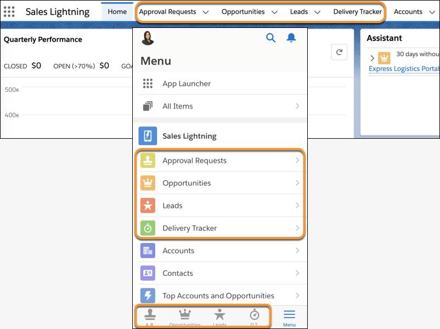Viewport: 440px width, 329px height.
Task: Open the Accounts tab dropdown arrow
Action: 432,12
